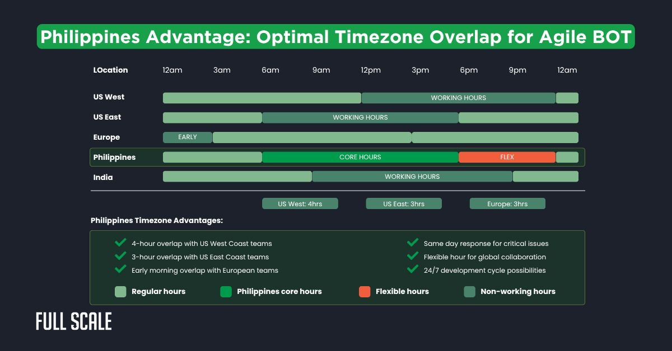672x351 pixels.
Task: Click the "US West: 4hrs" overlap badge
Action: [x=300, y=203]
